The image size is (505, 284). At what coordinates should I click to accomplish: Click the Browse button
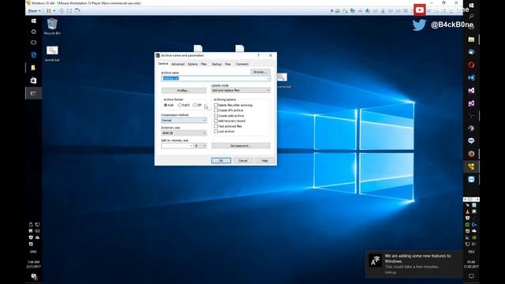click(260, 72)
